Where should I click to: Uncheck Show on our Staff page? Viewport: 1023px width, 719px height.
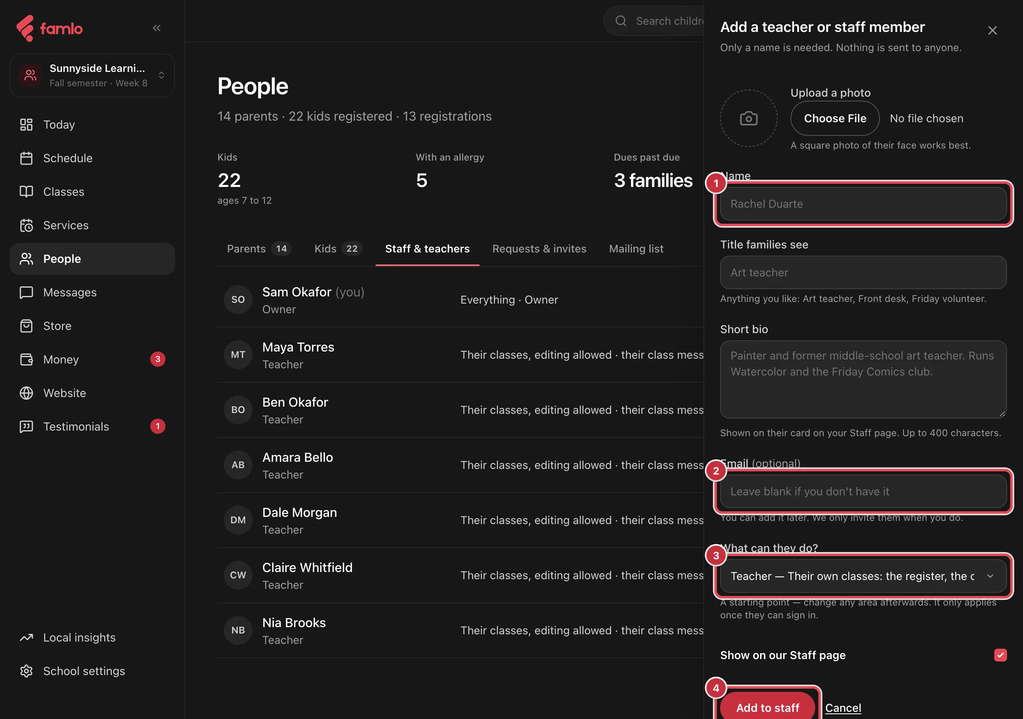click(x=1000, y=655)
